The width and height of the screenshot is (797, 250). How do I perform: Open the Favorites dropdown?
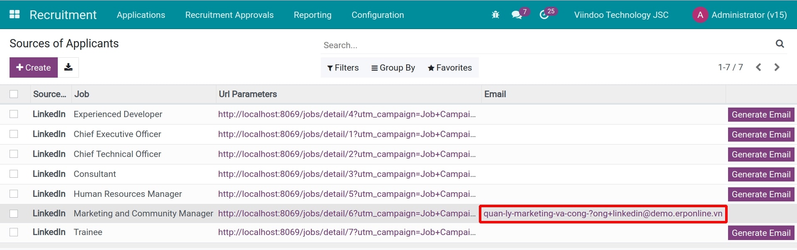coord(450,68)
